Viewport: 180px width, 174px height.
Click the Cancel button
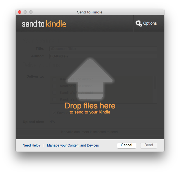click(x=126, y=145)
